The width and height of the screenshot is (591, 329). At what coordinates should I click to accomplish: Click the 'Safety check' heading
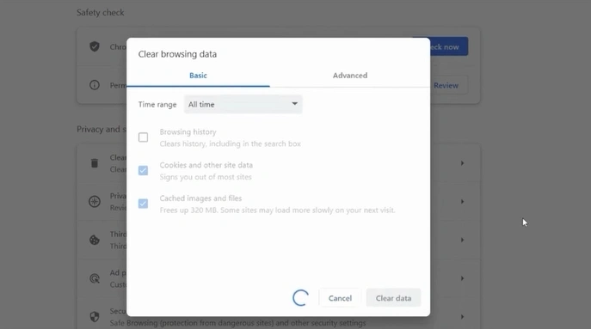point(101,12)
